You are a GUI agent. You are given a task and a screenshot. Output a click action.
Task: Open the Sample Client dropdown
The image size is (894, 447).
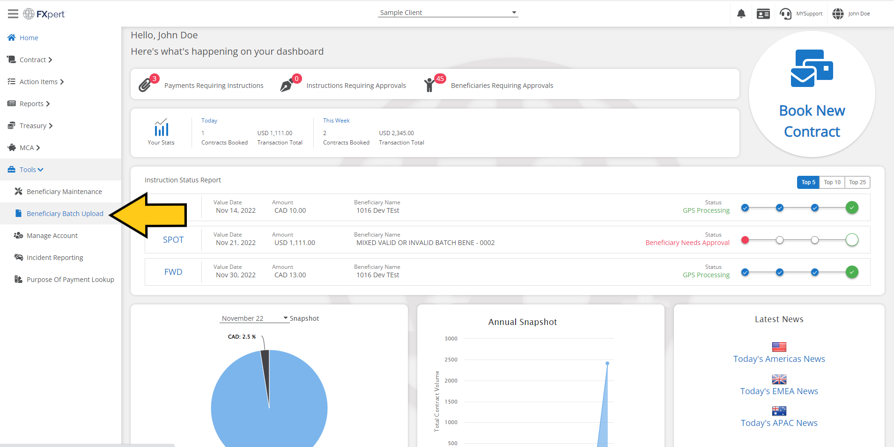click(448, 13)
